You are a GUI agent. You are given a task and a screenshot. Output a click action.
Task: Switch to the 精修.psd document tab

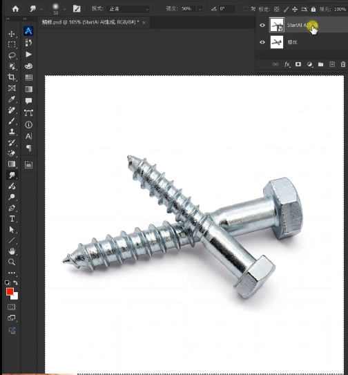(90, 22)
